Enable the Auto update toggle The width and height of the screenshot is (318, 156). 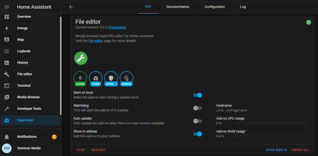pyautogui.click(x=198, y=121)
